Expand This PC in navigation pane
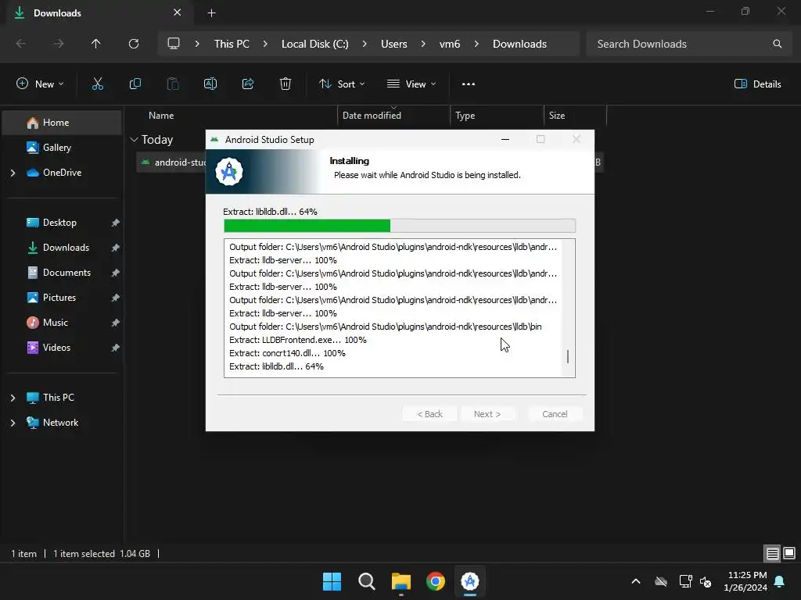 [x=13, y=398]
